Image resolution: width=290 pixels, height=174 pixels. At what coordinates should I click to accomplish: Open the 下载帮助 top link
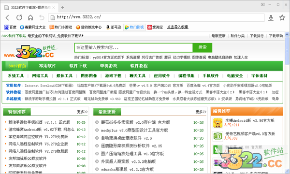click(x=276, y=36)
